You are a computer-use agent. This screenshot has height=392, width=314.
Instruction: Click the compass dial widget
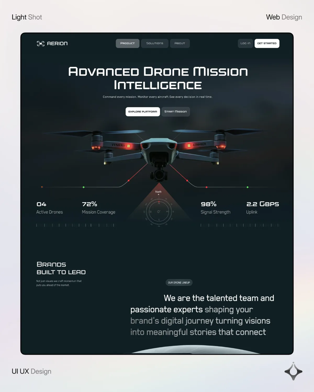point(159,211)
